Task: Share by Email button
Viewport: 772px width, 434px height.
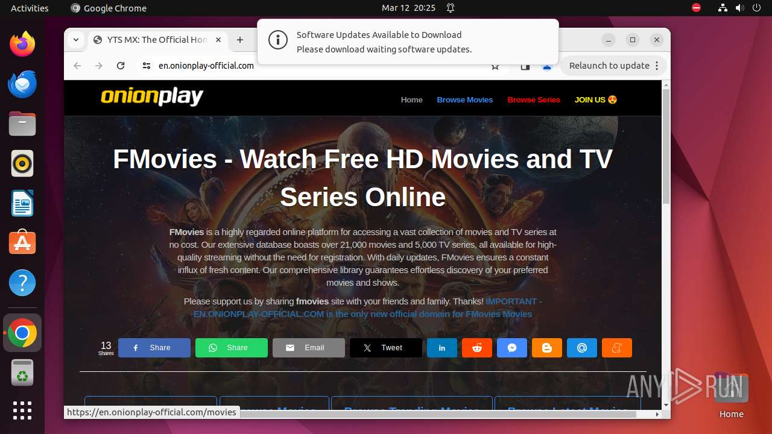Action: [x=309, y=348]
